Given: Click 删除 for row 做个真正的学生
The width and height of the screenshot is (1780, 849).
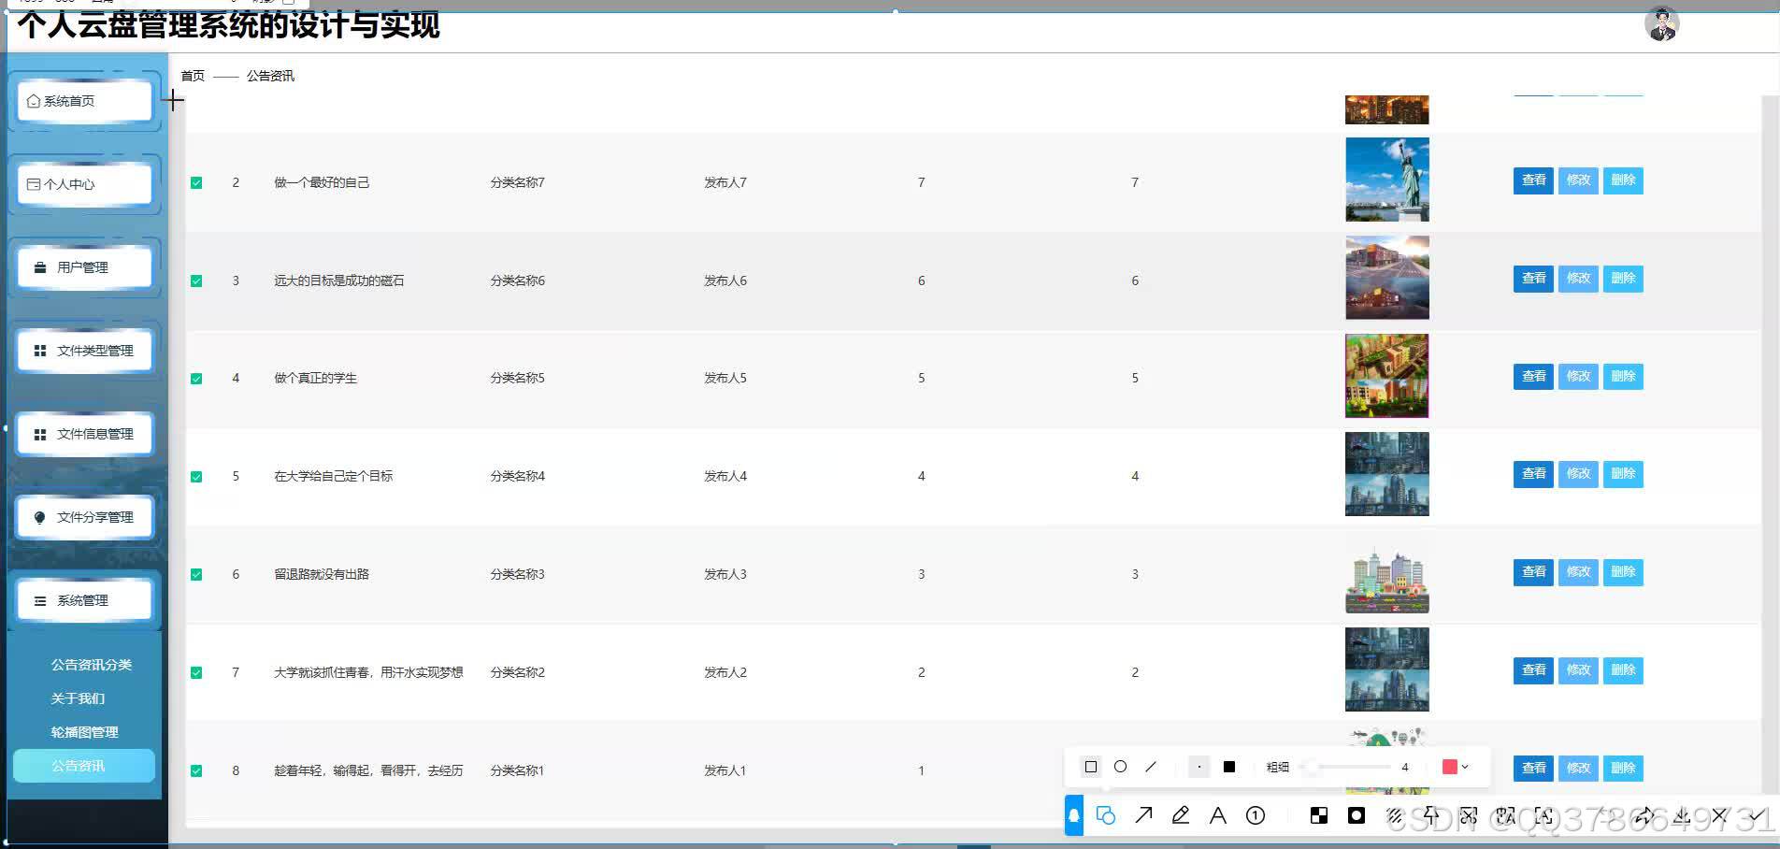Looking at the screenshot, I should [x=1623, y=377].
